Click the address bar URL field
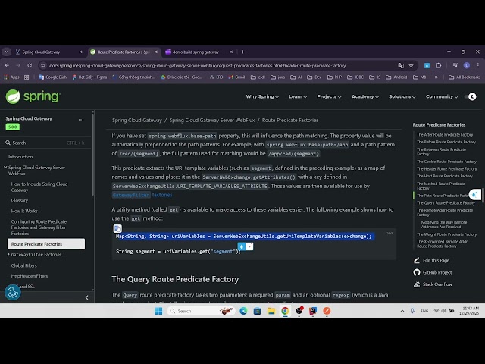This screenshot has width=485, height=364. [197, 65]
